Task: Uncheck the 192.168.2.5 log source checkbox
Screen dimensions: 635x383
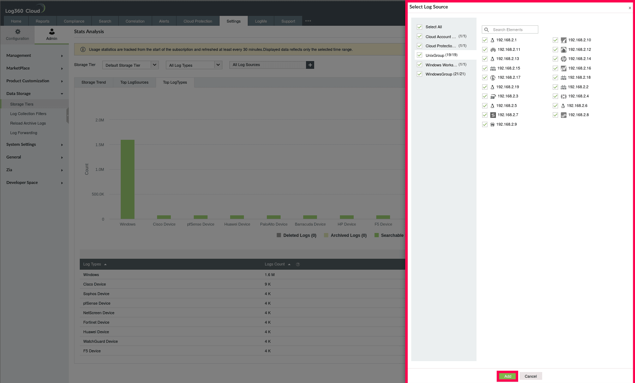Action: [x=485, y=106]
